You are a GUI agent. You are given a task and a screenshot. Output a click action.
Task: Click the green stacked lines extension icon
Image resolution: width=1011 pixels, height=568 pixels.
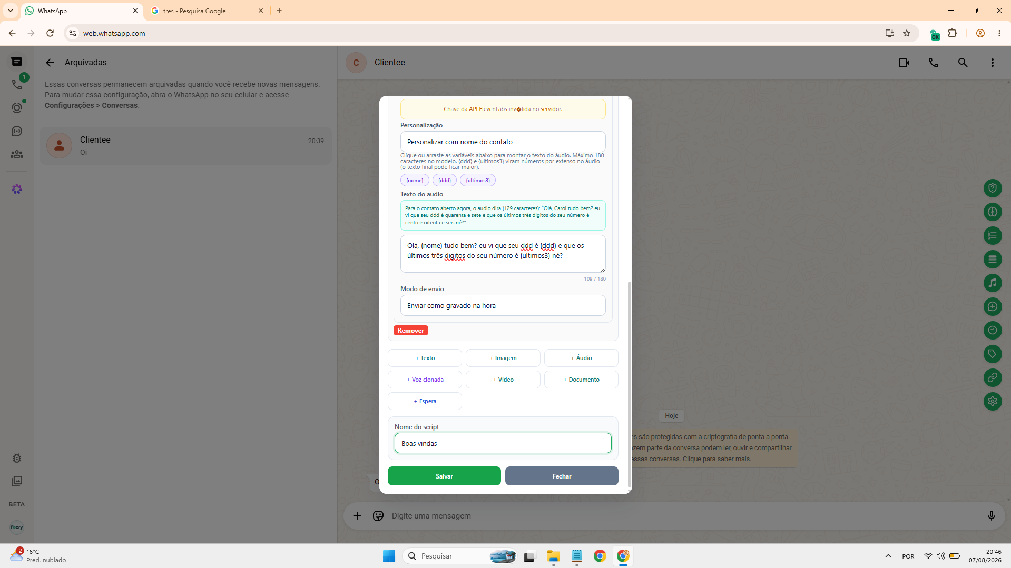pyautogui.click(x=993, y=259)
